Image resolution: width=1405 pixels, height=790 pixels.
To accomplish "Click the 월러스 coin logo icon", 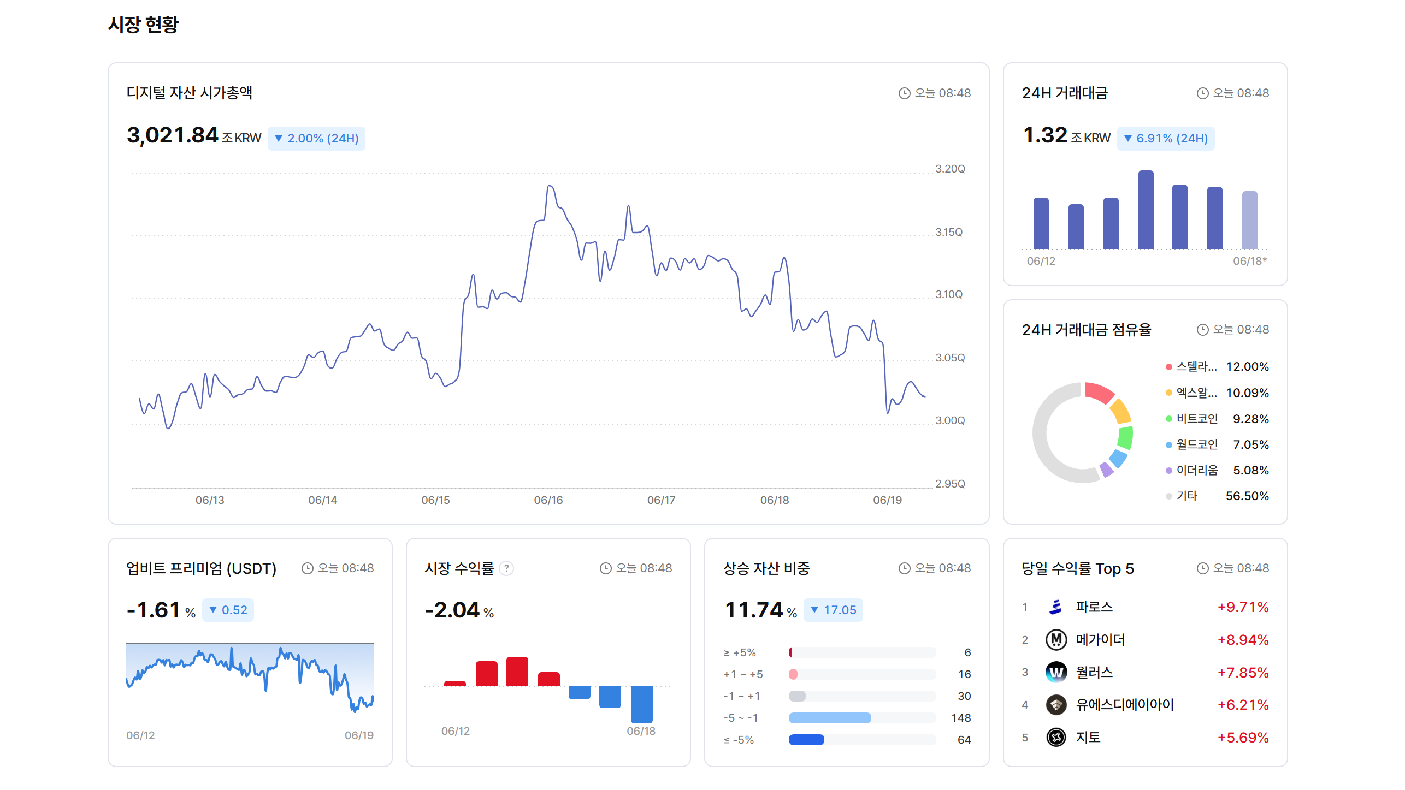I will coord(1056,673).
